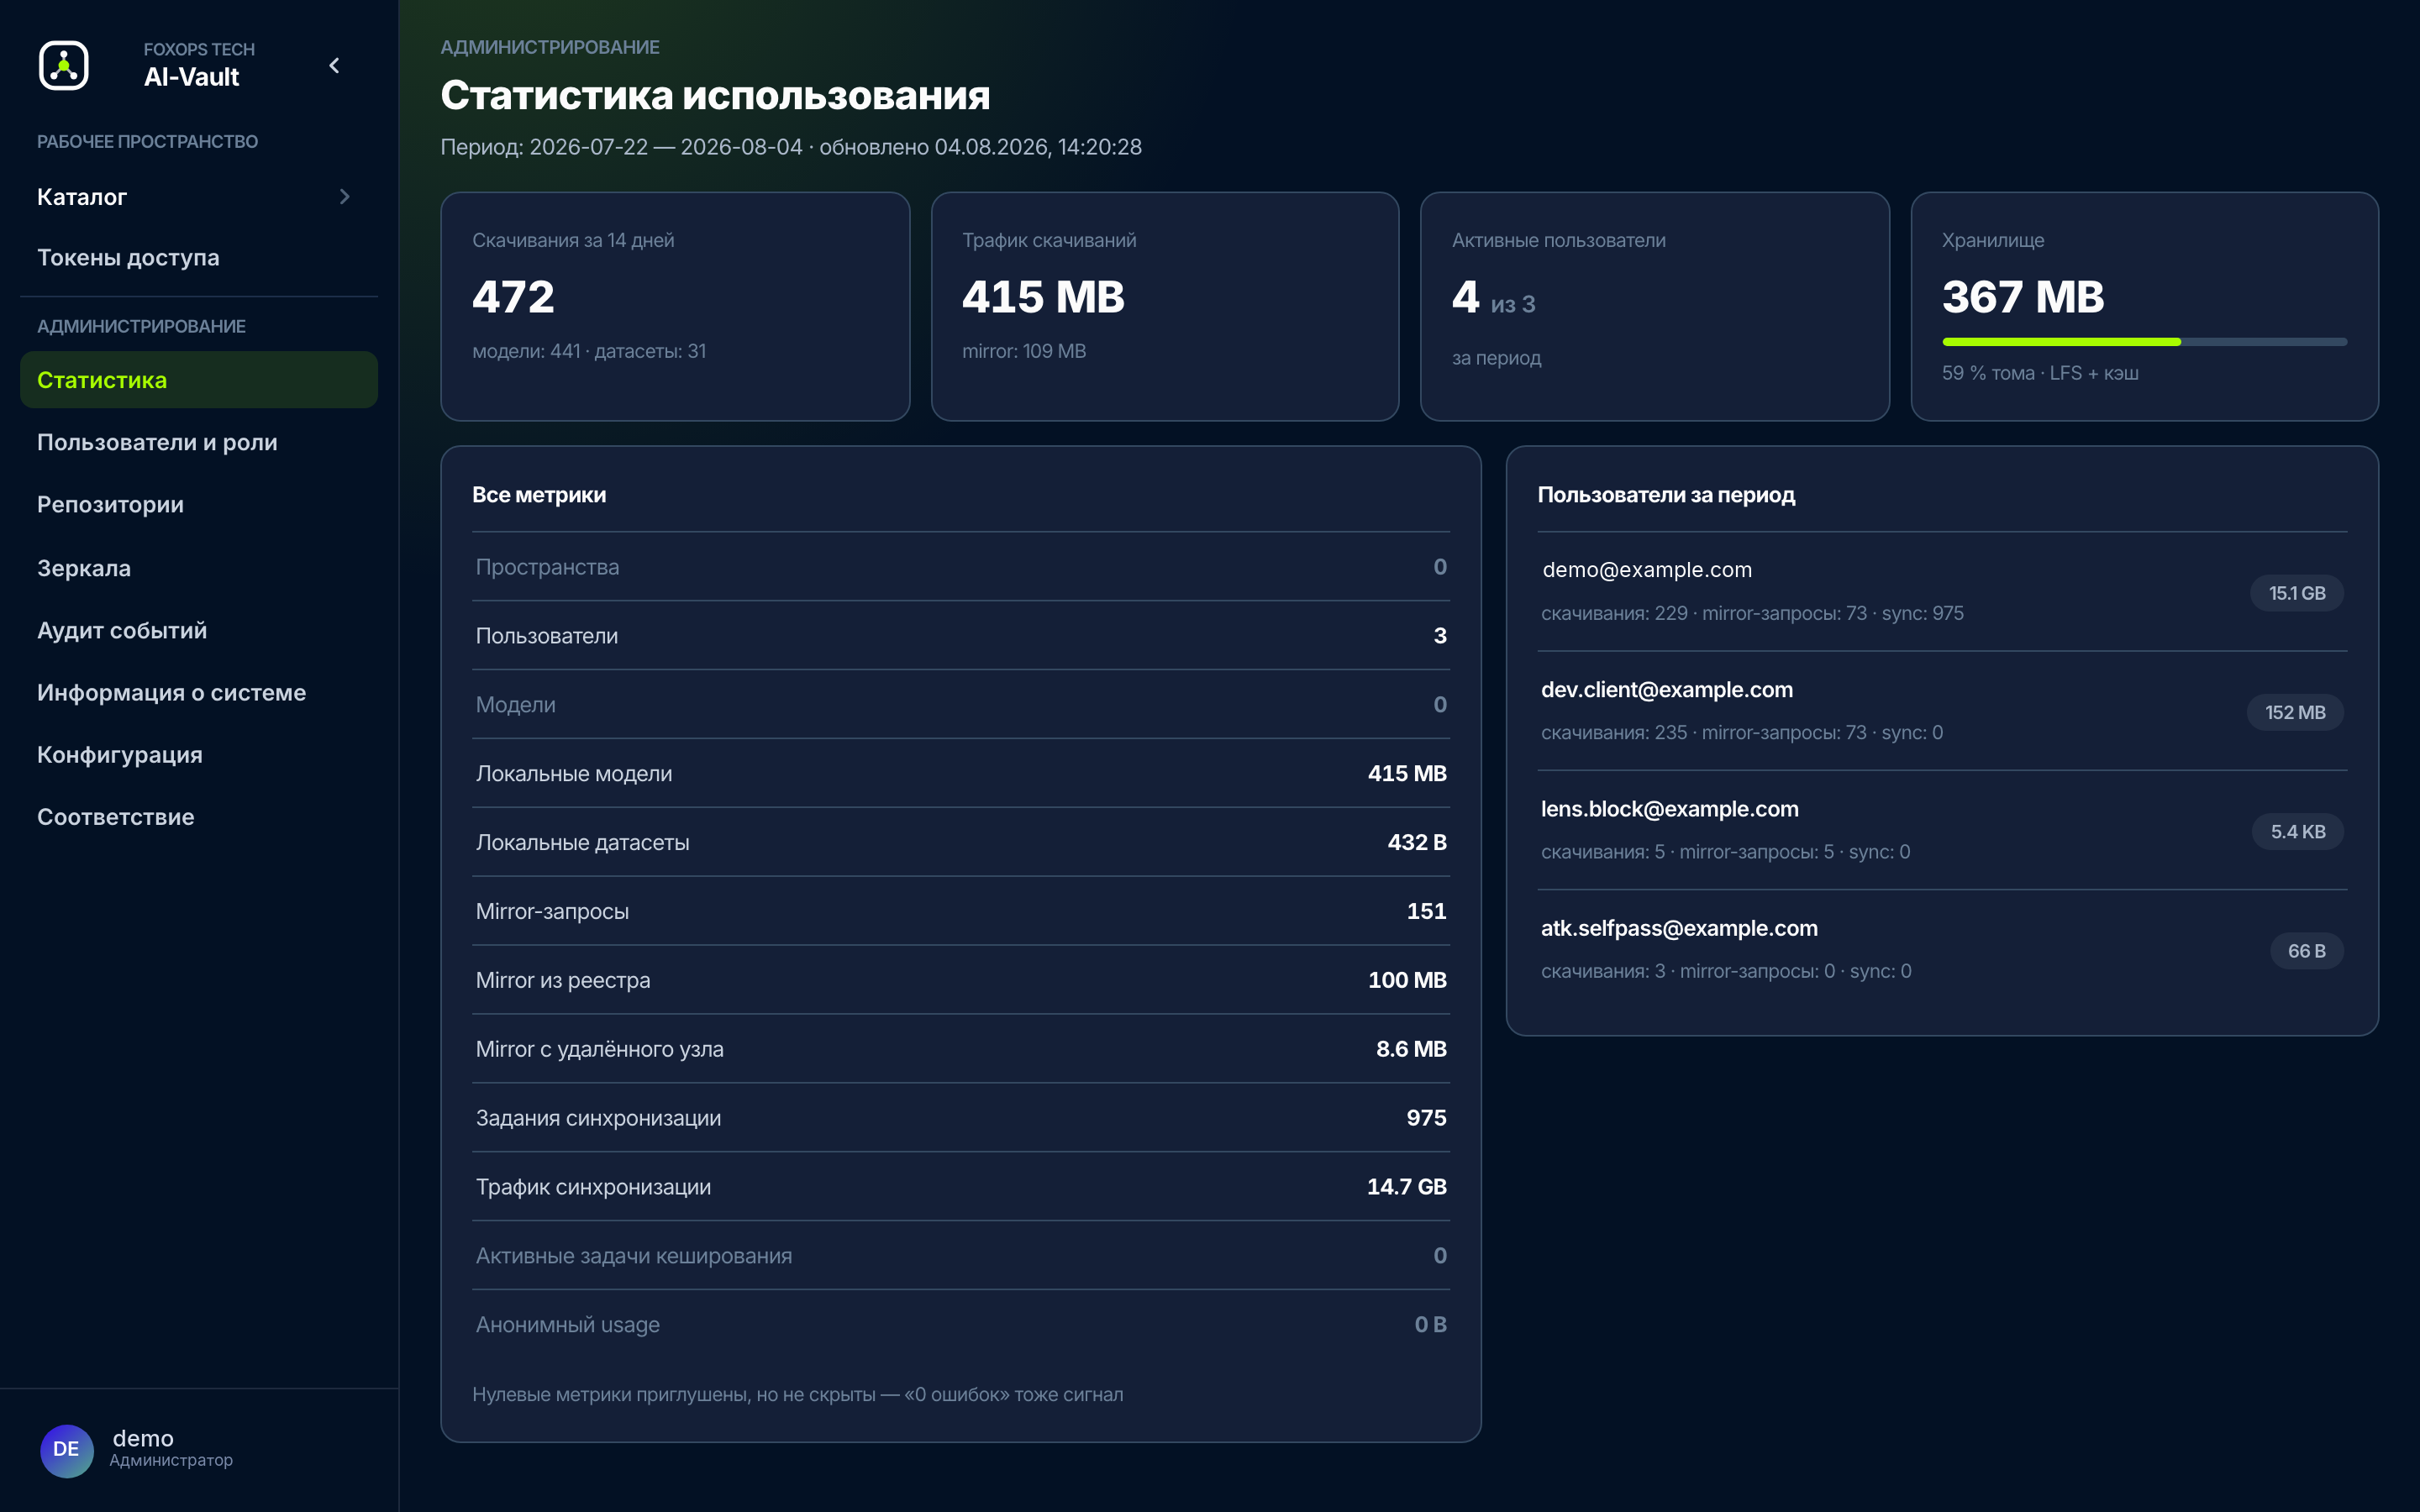Screen dimensions: 2420x1512
Task: Open Токены доступа page
Action: pos(198,258)
